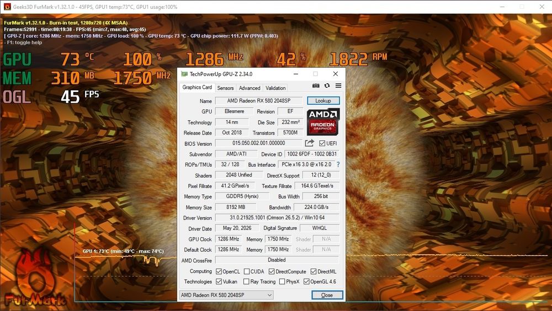552x311 pixels.
Task: Click the Shaders value 2048 Unified
Action: tap(238, 175)
